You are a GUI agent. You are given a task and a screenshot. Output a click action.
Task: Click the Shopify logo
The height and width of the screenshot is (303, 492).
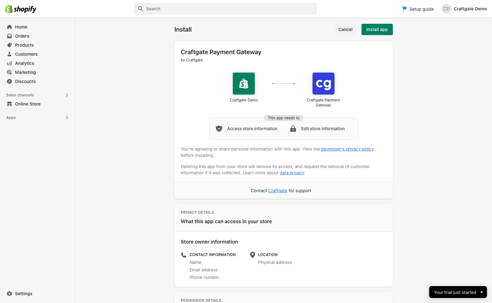(21, 9)
